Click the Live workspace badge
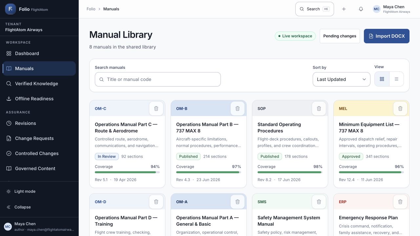Screen dimensions: 420x236 pos(295,36)
